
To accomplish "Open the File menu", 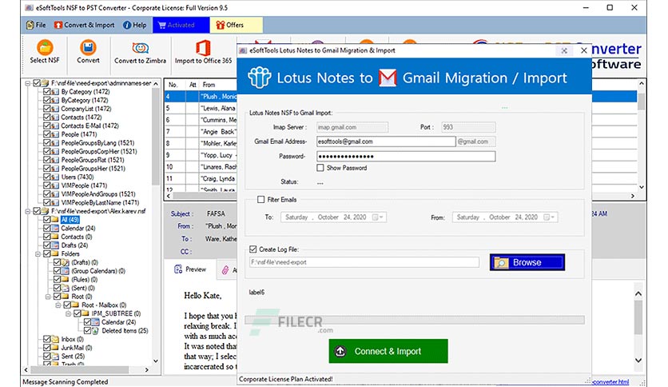I will [x=36, y=25].
